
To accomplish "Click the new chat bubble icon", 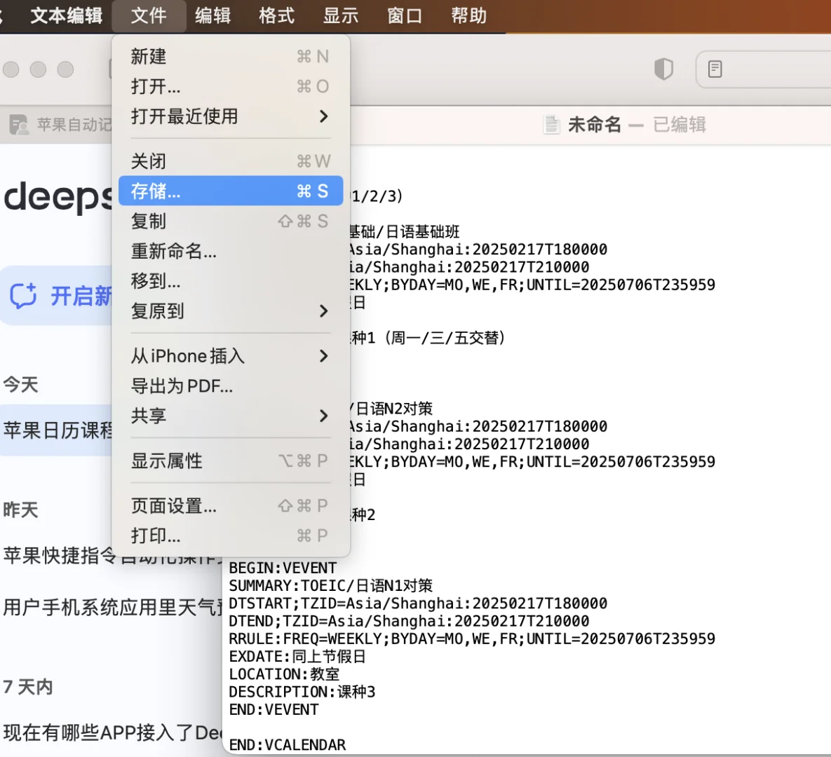I will tap(23, 296).
